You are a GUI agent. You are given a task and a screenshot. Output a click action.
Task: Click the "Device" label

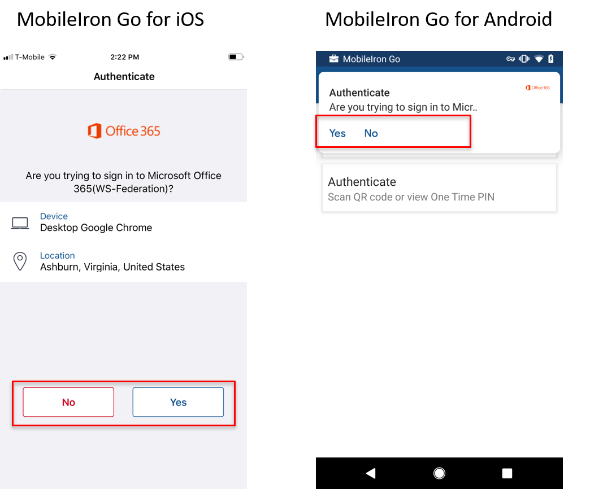click(x=54, y=216)
